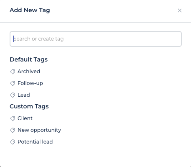Focus the Search or create tag field
Viewport: 191px width, 167px height.
[96, 39]
